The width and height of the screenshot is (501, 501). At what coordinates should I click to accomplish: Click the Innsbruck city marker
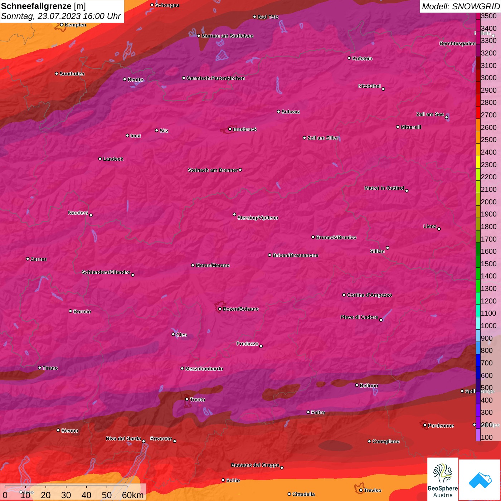[x=230, y=129]
